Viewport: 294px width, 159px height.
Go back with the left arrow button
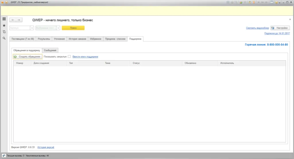pyautogui.click(x=13, y=20)
